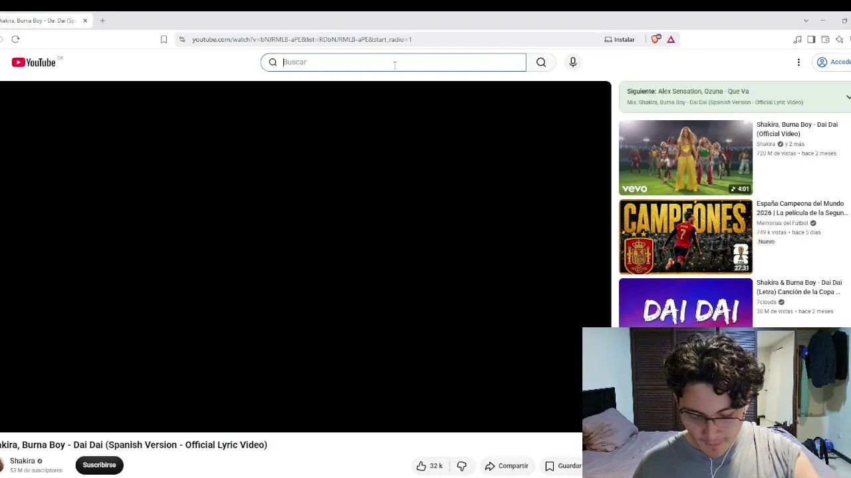851x478 pixels.
Task: Click the mix title 'Mix: Shakira, Burna Boy'
Action: (x=715, y=102)
